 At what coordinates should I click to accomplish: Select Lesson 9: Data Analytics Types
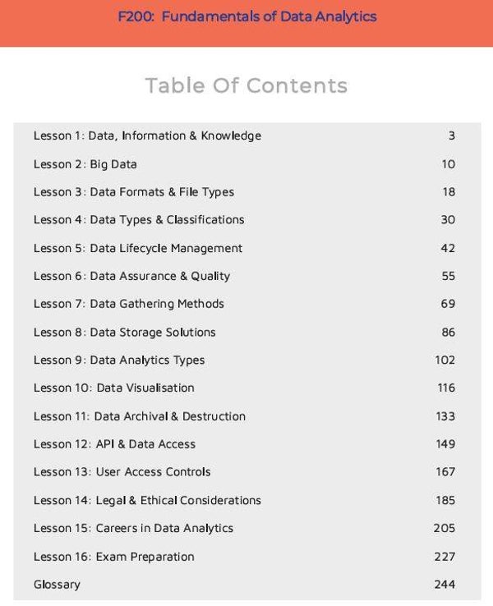[x=118, y=360]
